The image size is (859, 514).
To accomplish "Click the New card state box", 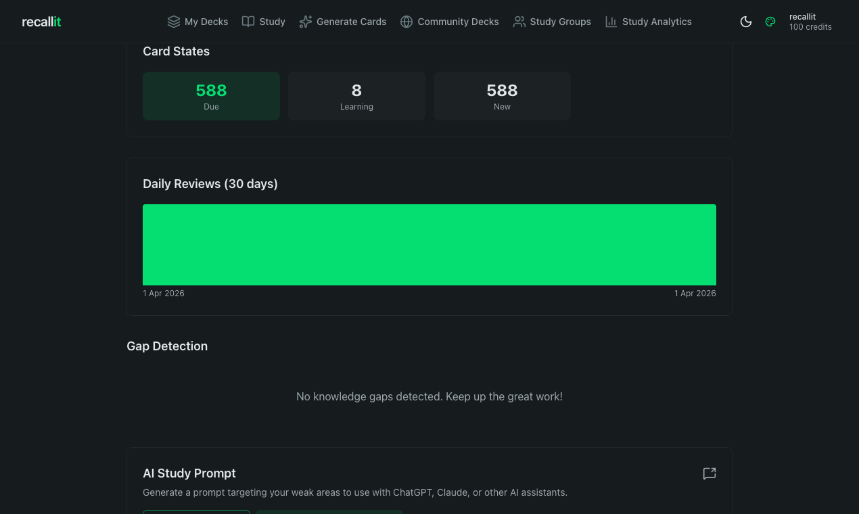I will pyautogui.click(x=502, y=95).
